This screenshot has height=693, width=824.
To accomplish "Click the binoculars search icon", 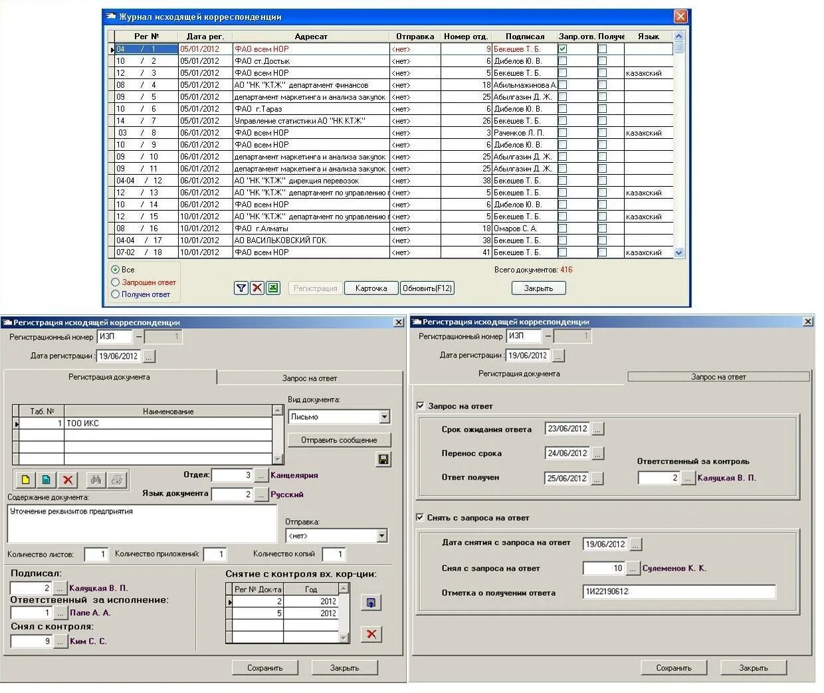I will [96, 480].
